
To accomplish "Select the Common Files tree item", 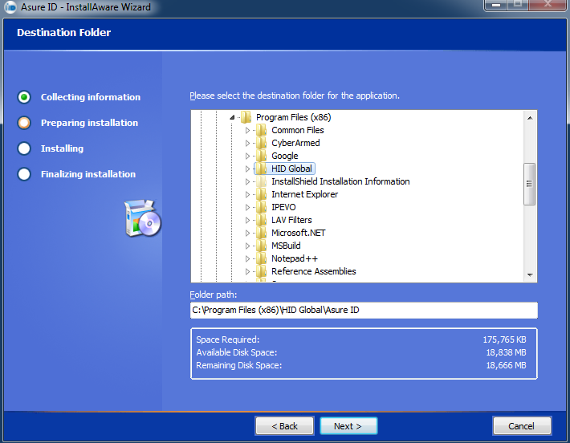I will 297,130.
